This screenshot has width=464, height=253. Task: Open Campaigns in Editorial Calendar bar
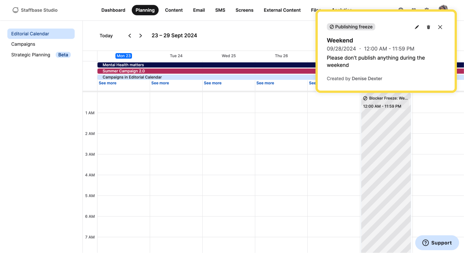(x=206, y=77)
